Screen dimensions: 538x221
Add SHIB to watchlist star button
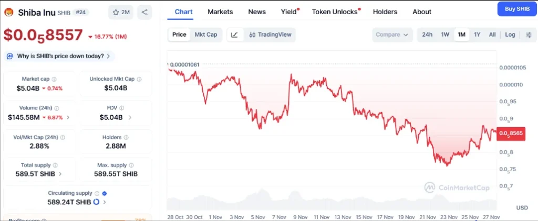[121, 12]
